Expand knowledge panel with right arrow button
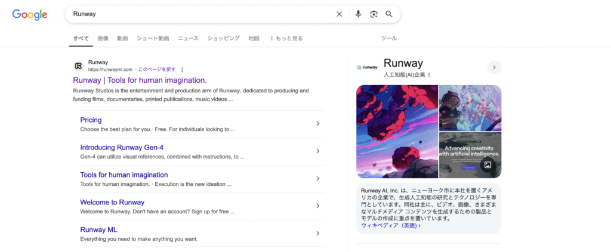This screenshot has height=252, width=611. pos(494,67)
